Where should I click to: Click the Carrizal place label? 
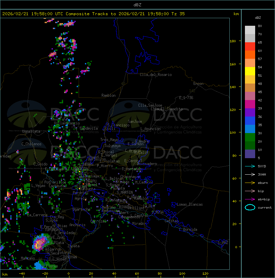click(x=98, y=221)
